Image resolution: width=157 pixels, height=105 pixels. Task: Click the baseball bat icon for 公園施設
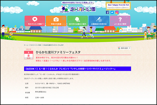(x=99, y=19)
